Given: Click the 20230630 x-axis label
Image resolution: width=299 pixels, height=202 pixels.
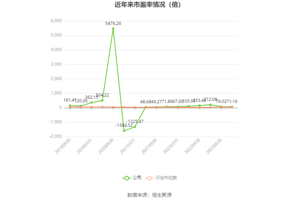Looking at the screenshot, I should click(x=214, y=146).
